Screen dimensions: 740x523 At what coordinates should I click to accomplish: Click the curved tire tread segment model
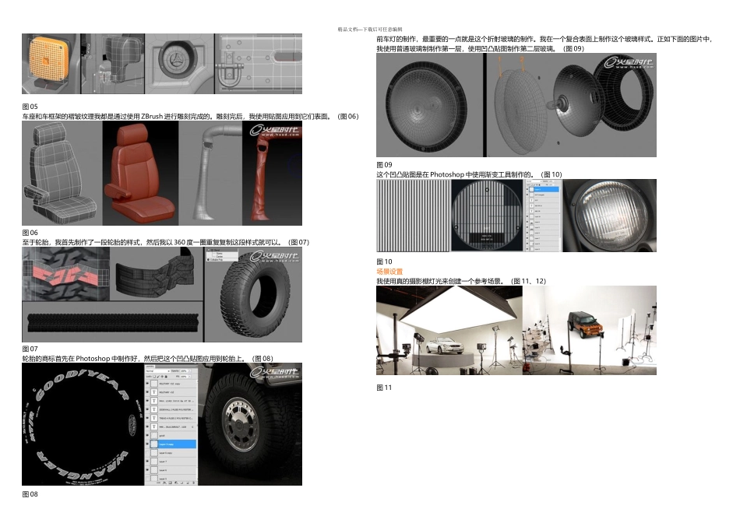point(157,274)
